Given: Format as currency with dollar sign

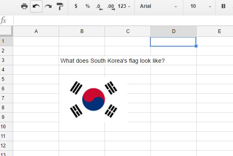Looking at the screenshot, I should 76,6.
